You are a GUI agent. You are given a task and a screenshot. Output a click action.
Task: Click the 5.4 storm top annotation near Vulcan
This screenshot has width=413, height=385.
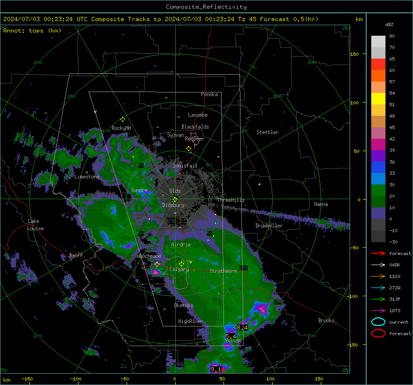pos(231,336)
